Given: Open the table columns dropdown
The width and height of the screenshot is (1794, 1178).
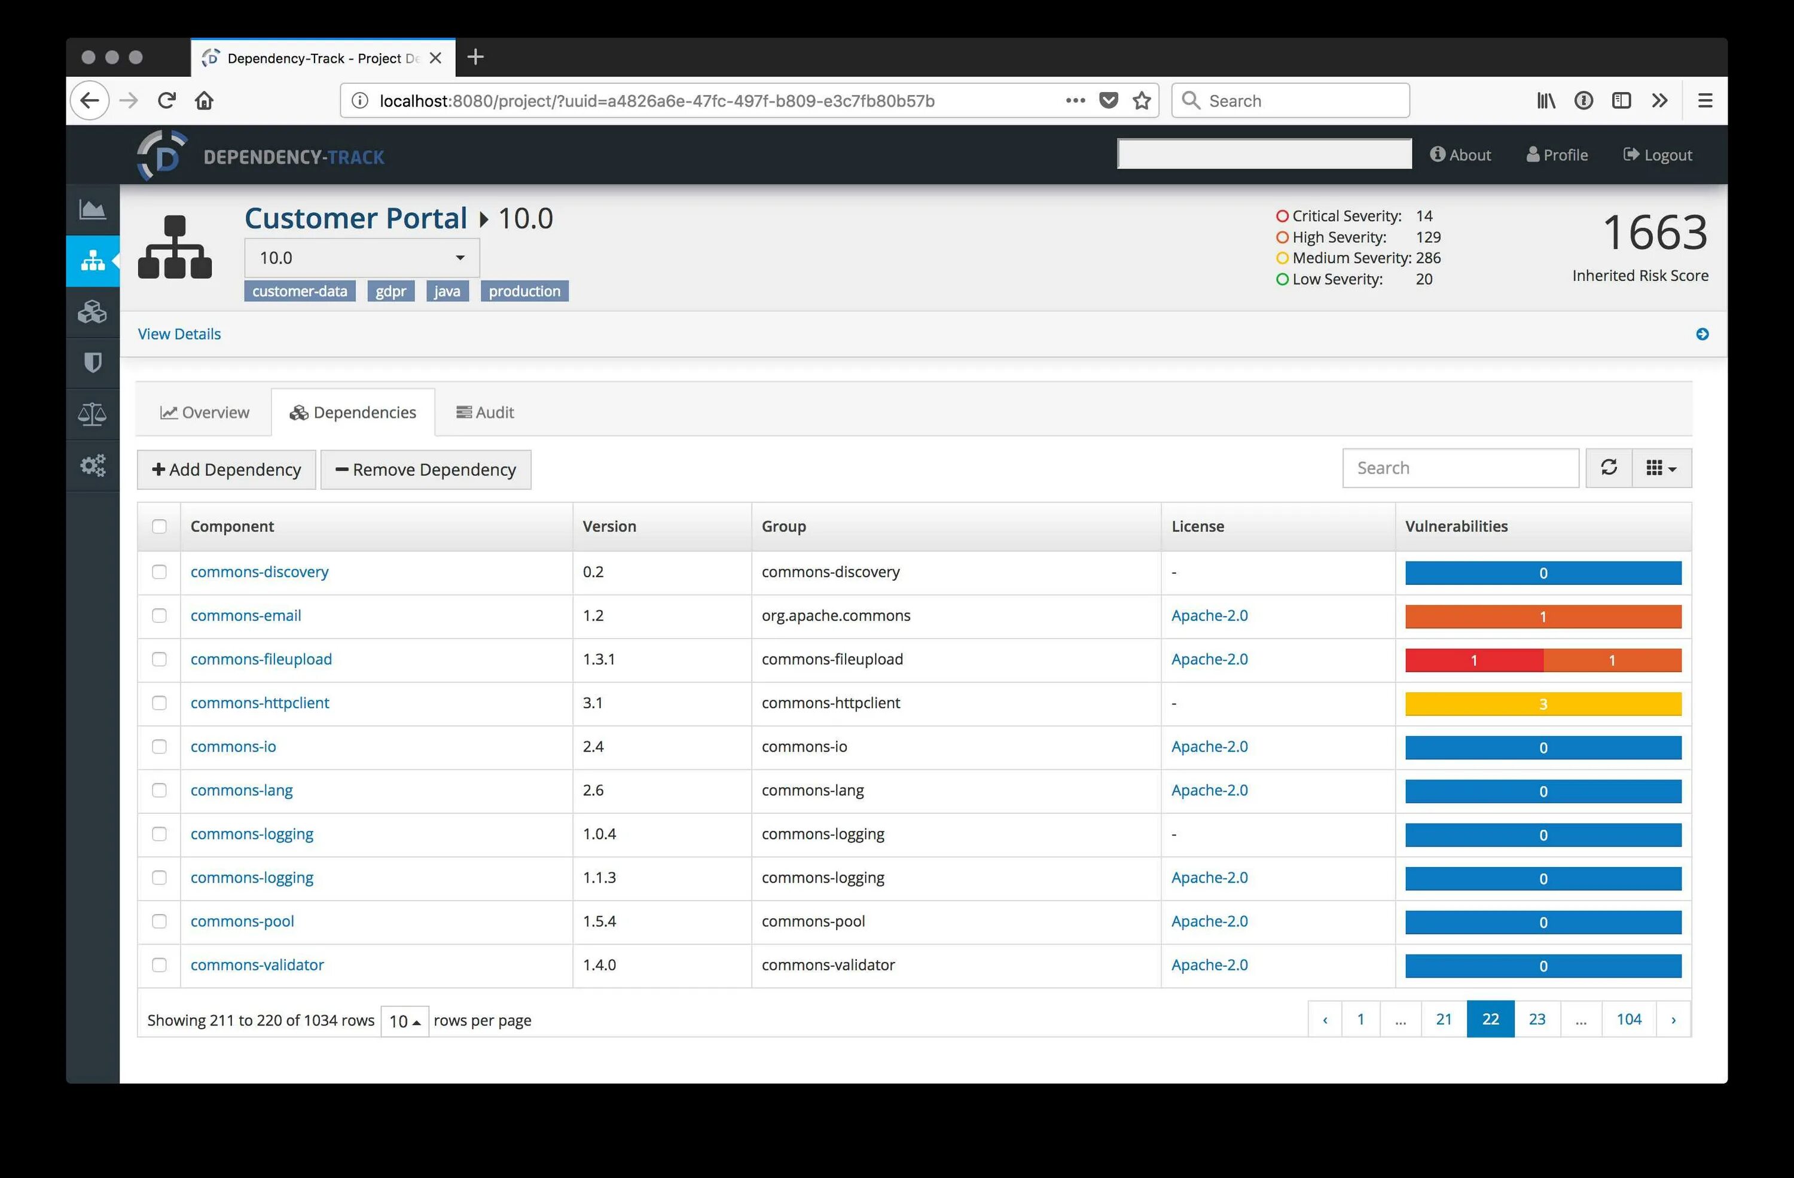Looking at the screenshot, I should pos(1661,468).
